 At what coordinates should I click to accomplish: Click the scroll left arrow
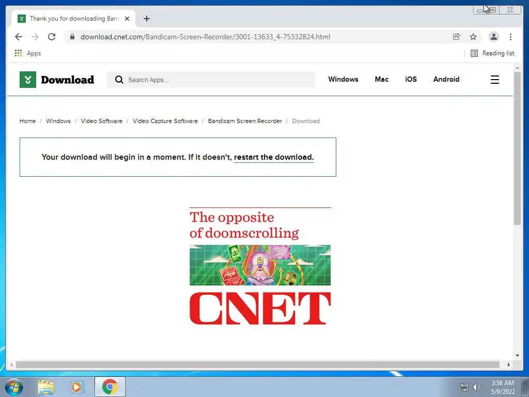(x=11, y=364)
